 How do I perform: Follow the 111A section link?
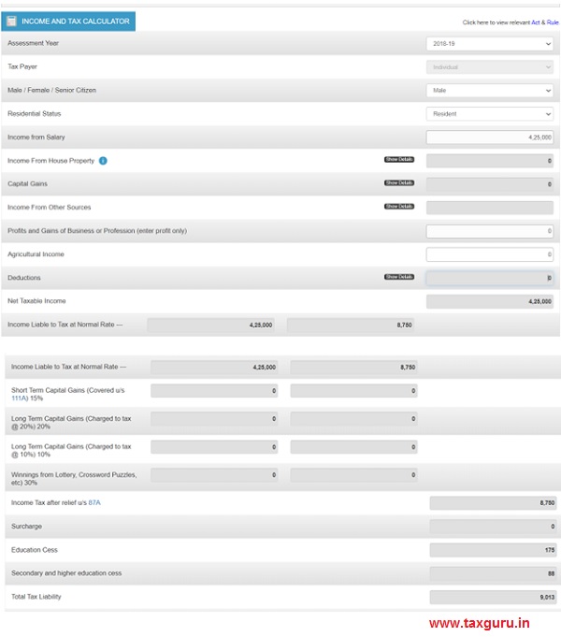pyautogui.click(x=21, y=398)
